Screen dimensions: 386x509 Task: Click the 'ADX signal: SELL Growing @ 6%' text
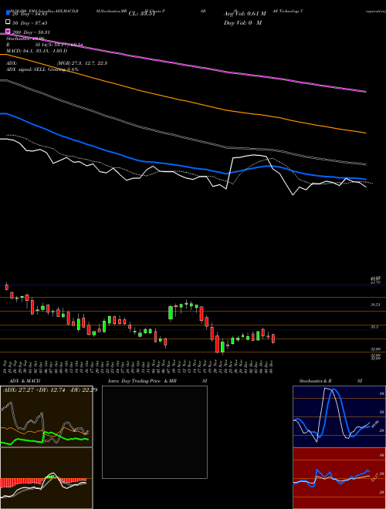[x=42, y=69]
